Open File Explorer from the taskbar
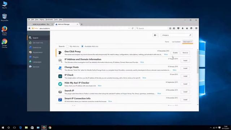 tap(26, 127)
